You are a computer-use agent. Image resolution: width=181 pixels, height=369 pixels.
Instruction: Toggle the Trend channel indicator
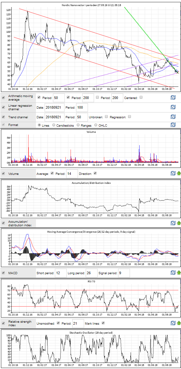tap(3, 116)
